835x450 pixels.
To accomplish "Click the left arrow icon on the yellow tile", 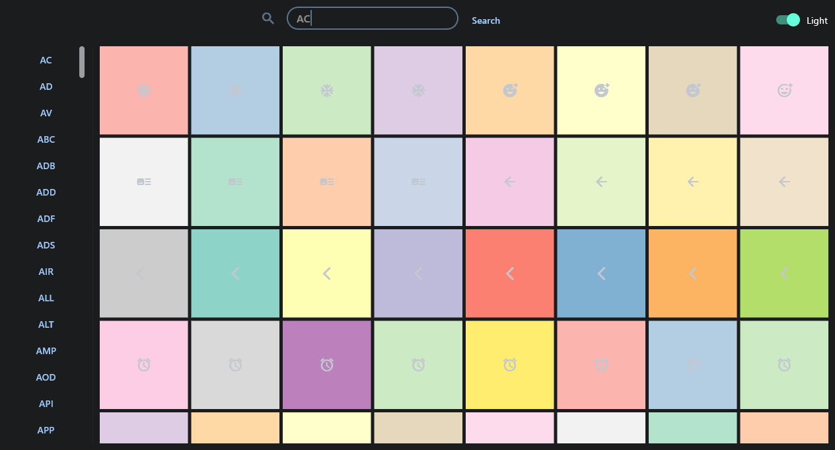I will click(x=692, y=182).
